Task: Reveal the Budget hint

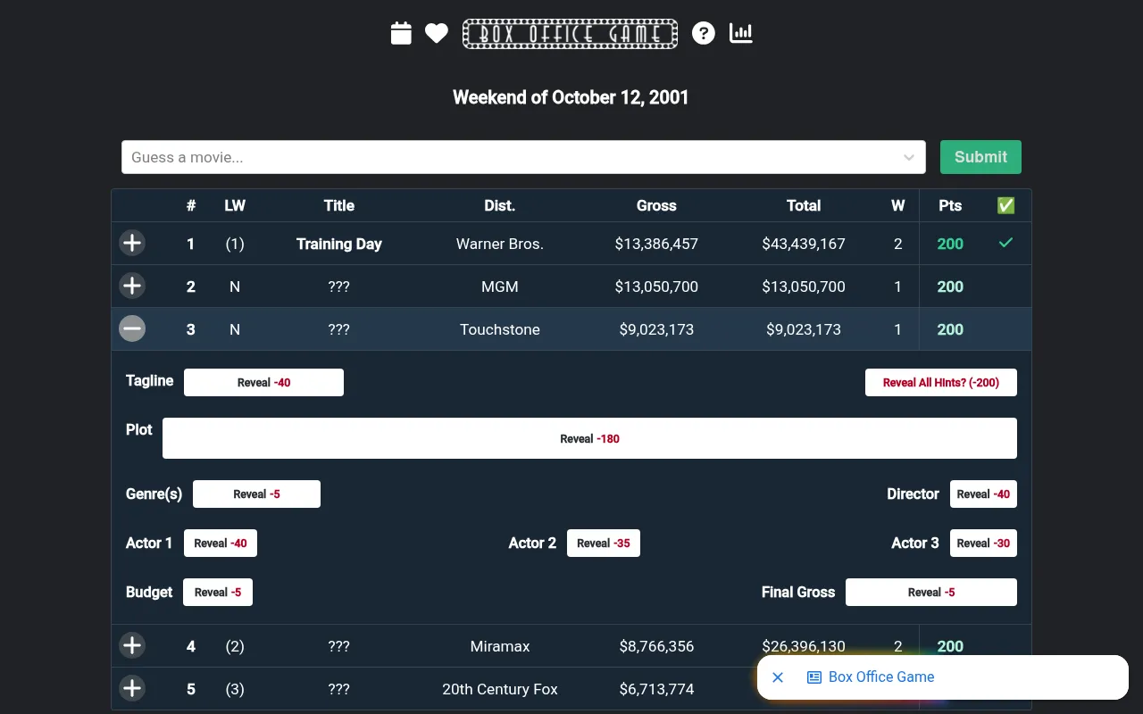Action: coord(218,592)
